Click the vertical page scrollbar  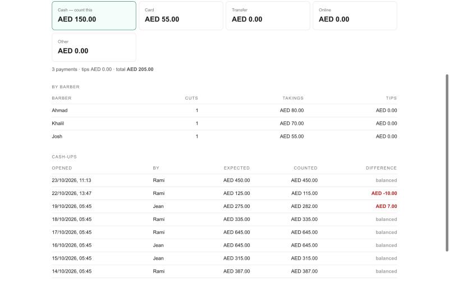coord(447,162)
